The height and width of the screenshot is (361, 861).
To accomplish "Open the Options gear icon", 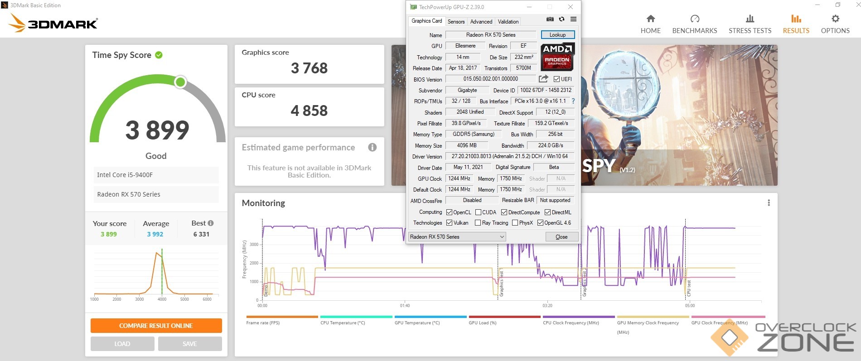I will tap(835, 19).
